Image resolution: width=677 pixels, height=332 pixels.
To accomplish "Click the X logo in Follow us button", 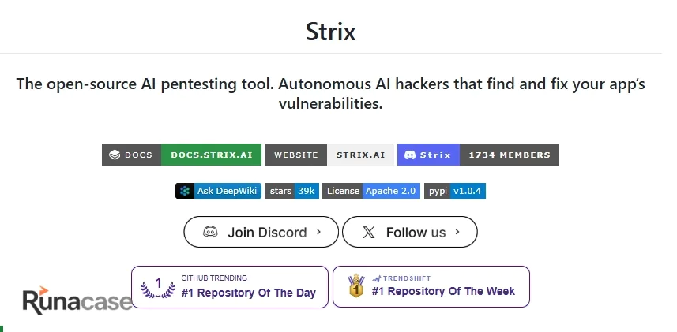I will coord(369,233).
